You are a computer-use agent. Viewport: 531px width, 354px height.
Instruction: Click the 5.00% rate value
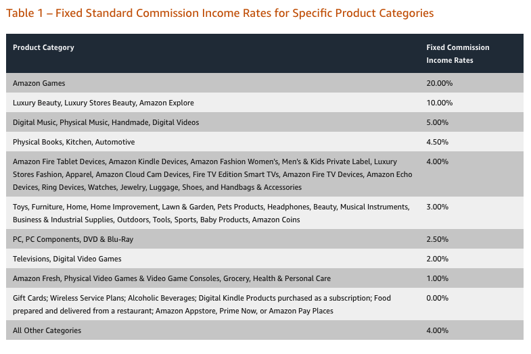click(x=437, y=122)
